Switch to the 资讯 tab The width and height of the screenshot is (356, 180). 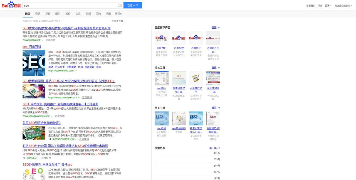click(x=38, y=14)
